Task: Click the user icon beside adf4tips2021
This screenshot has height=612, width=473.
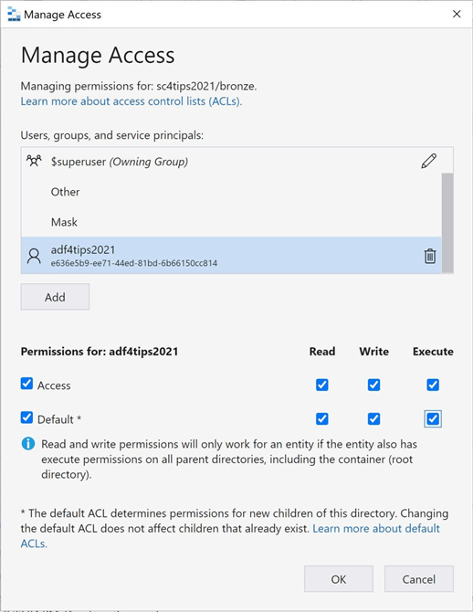Action: 34,256
